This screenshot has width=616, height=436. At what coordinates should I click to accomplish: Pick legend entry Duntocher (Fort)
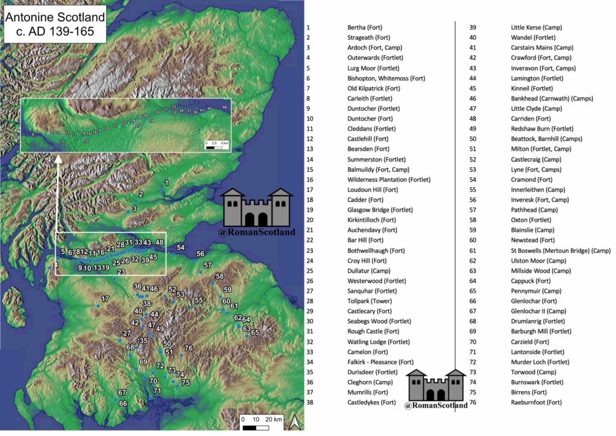370,119
